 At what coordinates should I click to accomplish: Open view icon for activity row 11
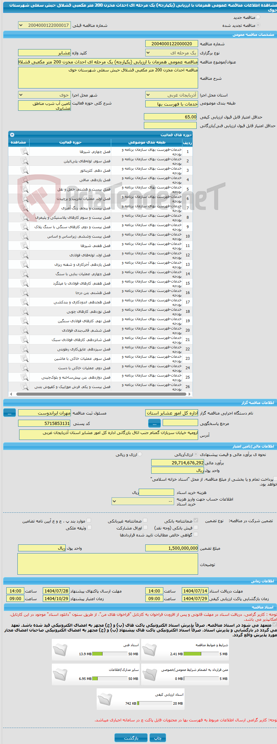click(24, 246)
